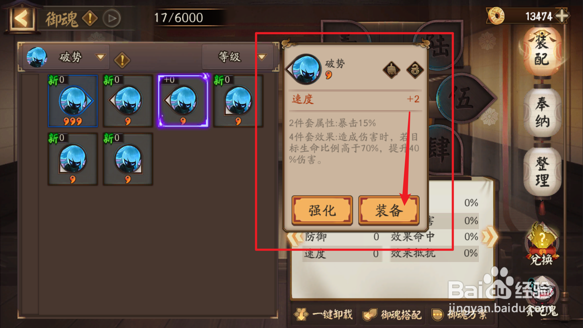This screenshot has width=583, height=328.
Task: Tap the info exclamation icon beside 御魂 title
Action: point(90,18)
